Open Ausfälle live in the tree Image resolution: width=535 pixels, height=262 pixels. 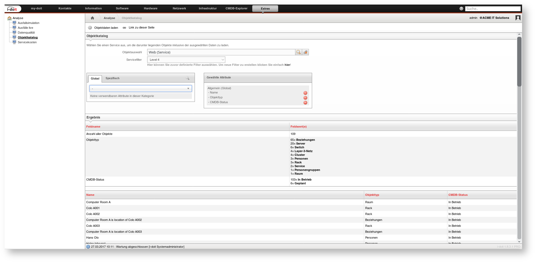[25, 28]
